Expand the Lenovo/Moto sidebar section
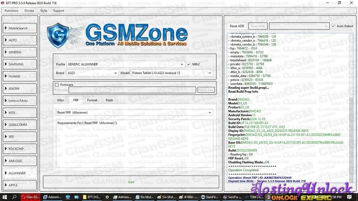Screen dimensions: 358x201 (20, 100)
